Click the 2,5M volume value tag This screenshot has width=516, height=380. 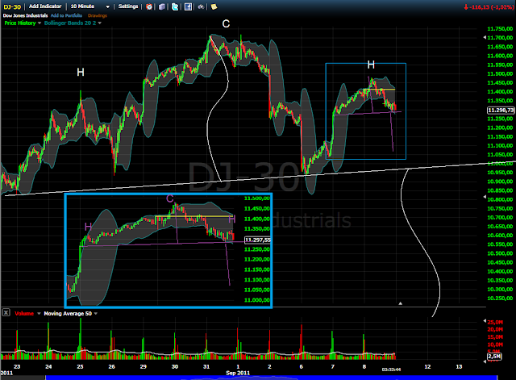pos(494,357)
